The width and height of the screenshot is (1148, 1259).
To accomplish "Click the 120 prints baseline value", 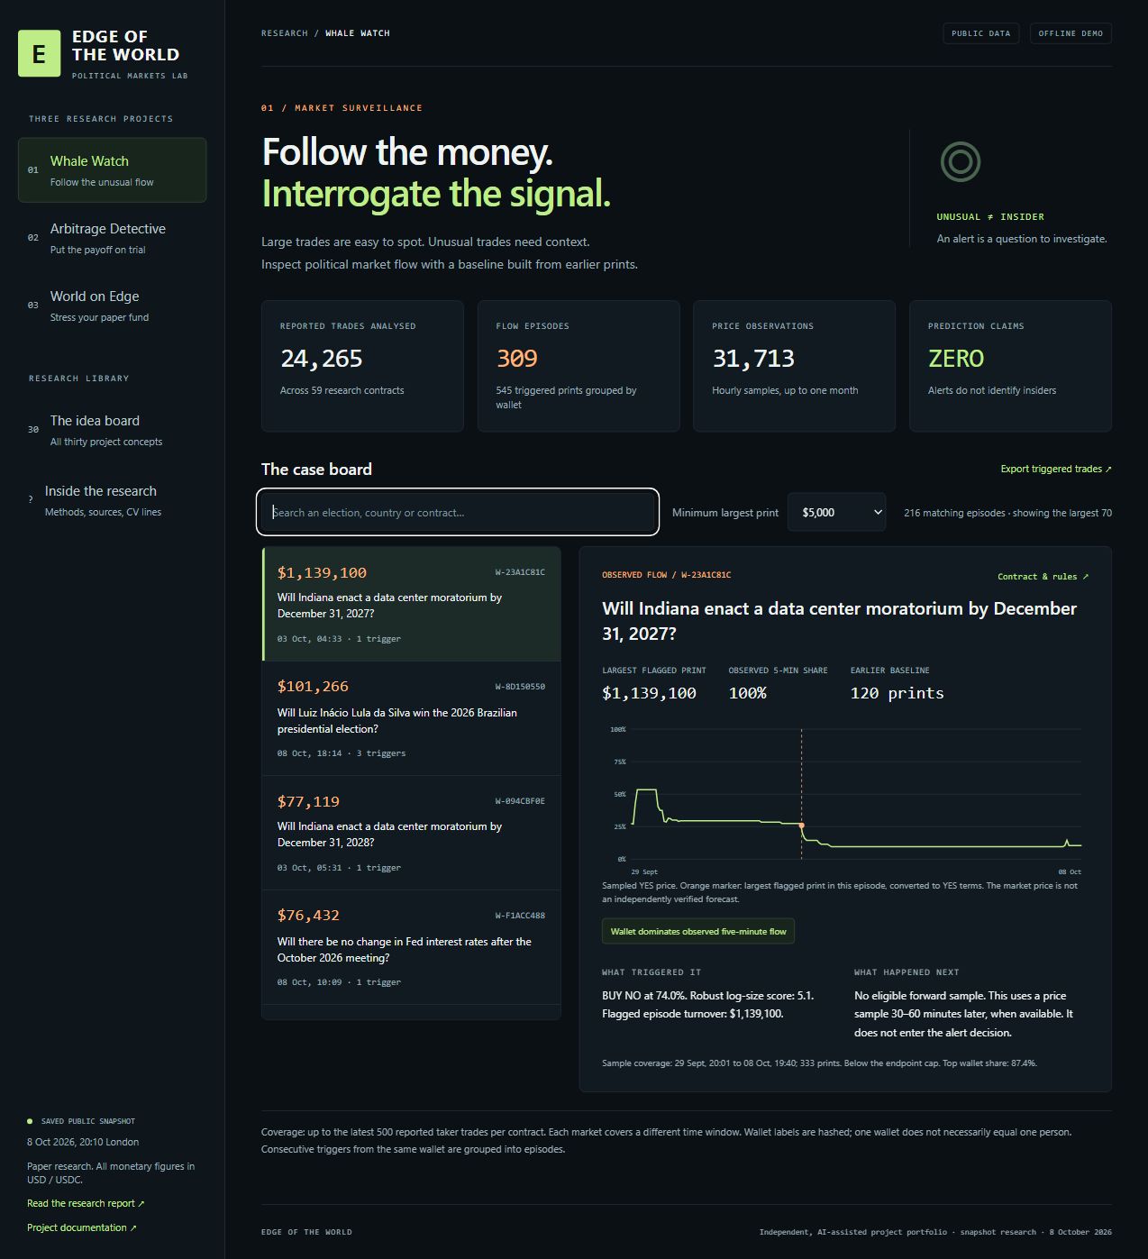I will [897, 693].
